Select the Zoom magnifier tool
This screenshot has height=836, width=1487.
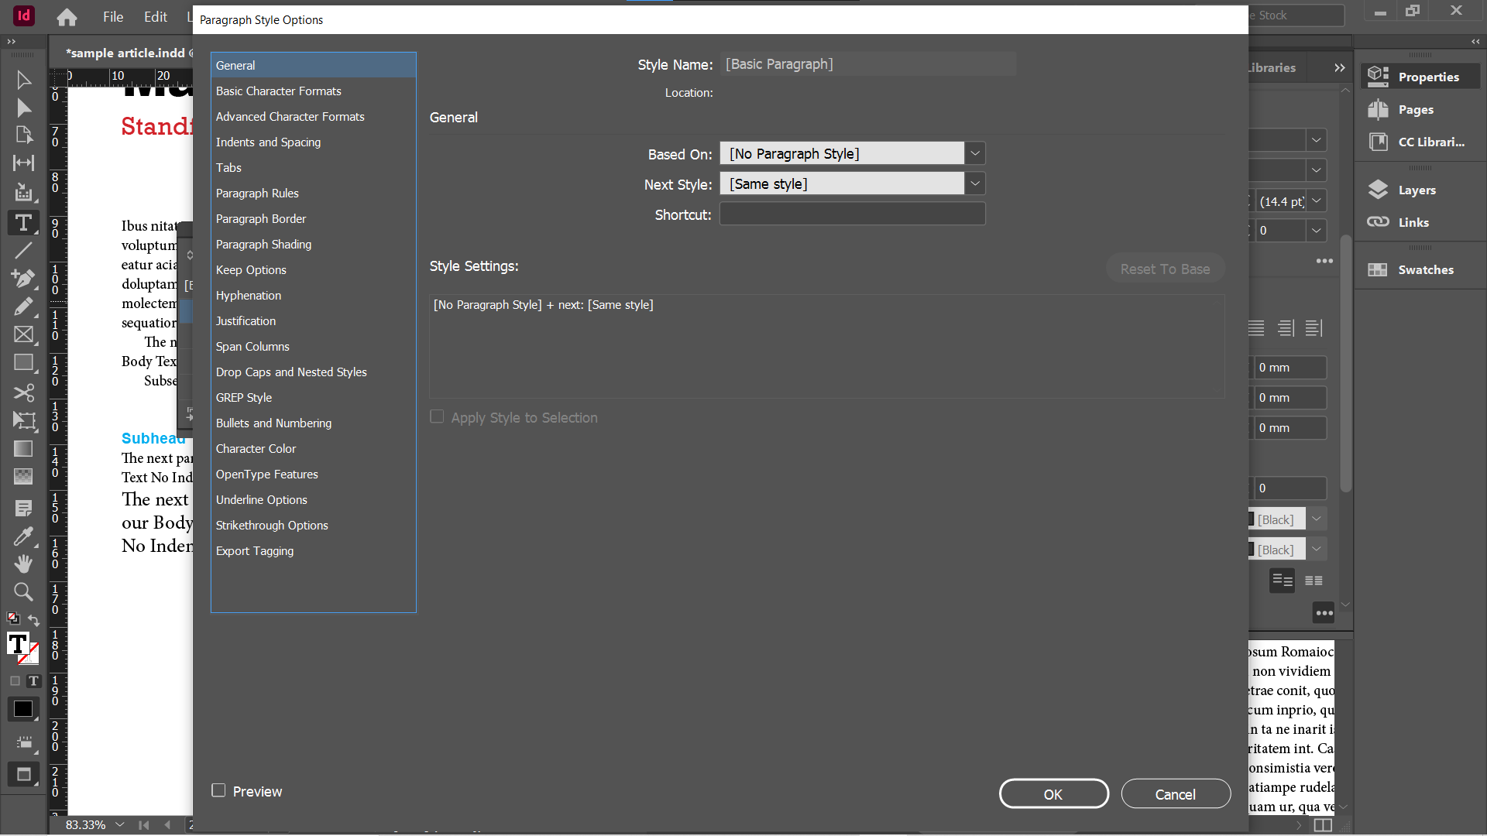point(23,592)
